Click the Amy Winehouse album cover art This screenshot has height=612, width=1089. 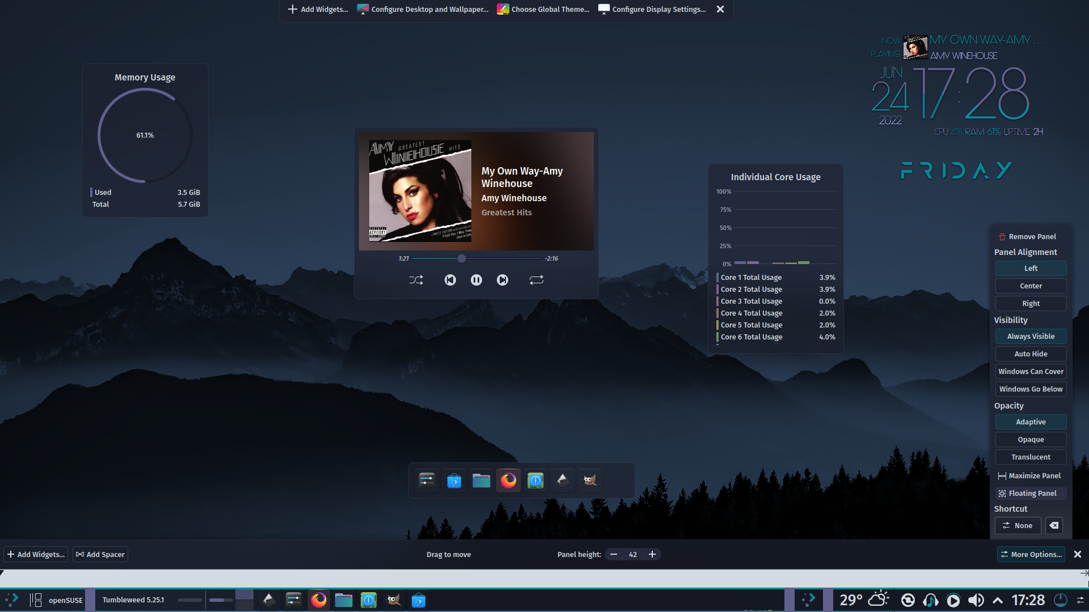(420, 191)
